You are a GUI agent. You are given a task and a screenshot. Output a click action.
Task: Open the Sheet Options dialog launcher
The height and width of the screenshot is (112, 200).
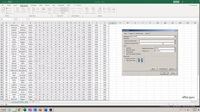click(82, 16)
